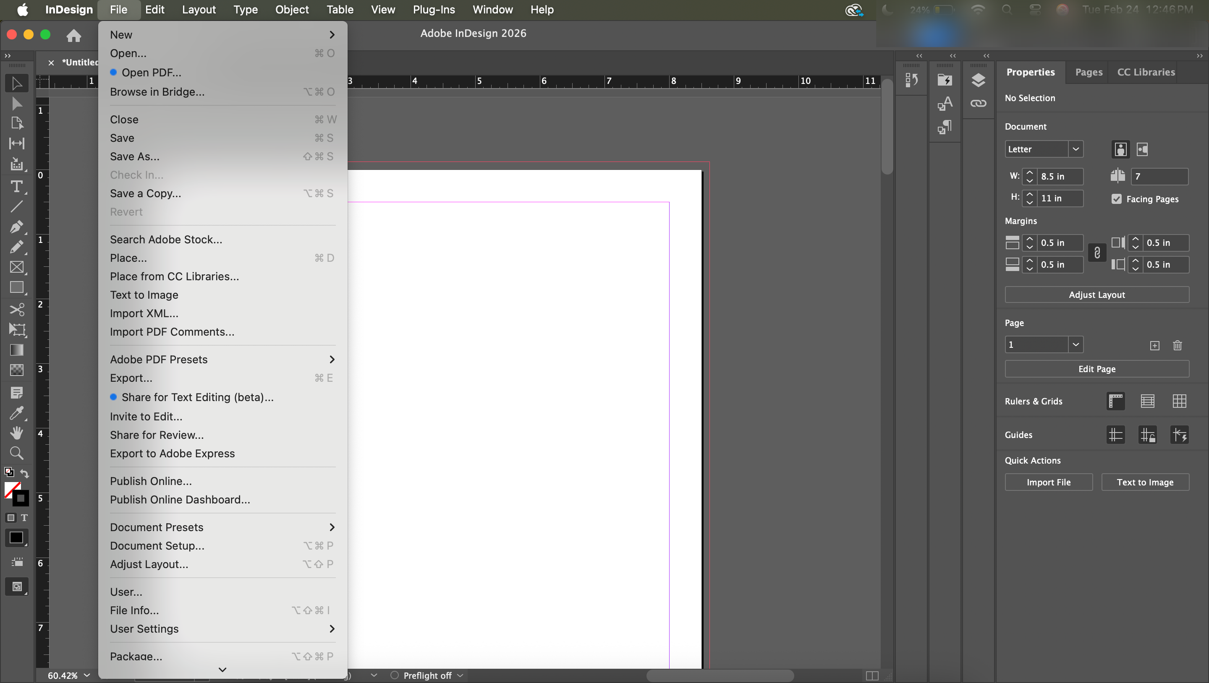Screen dimensions: 1209x683
Task: Click the create new page icon
Action: click(1154, 345)
